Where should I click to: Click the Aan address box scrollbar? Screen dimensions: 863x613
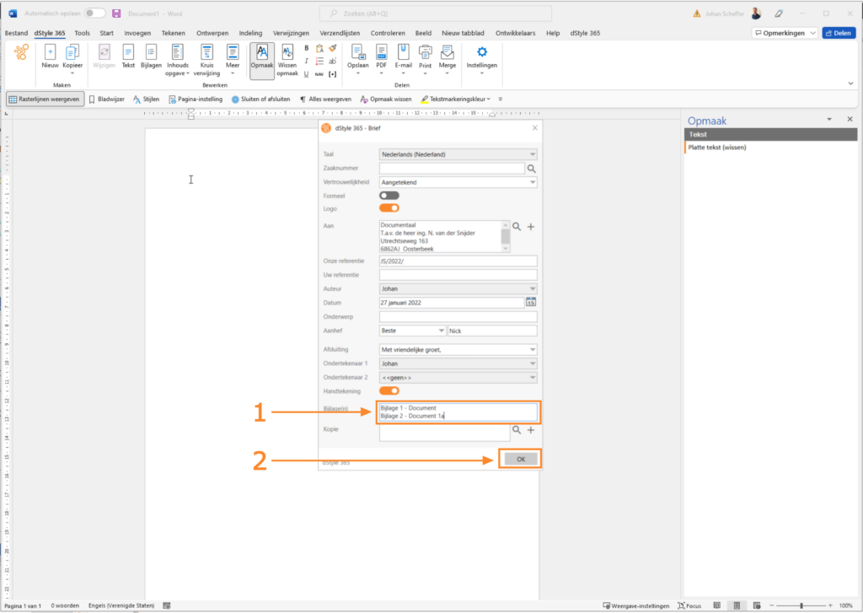(x=506, y=237)
